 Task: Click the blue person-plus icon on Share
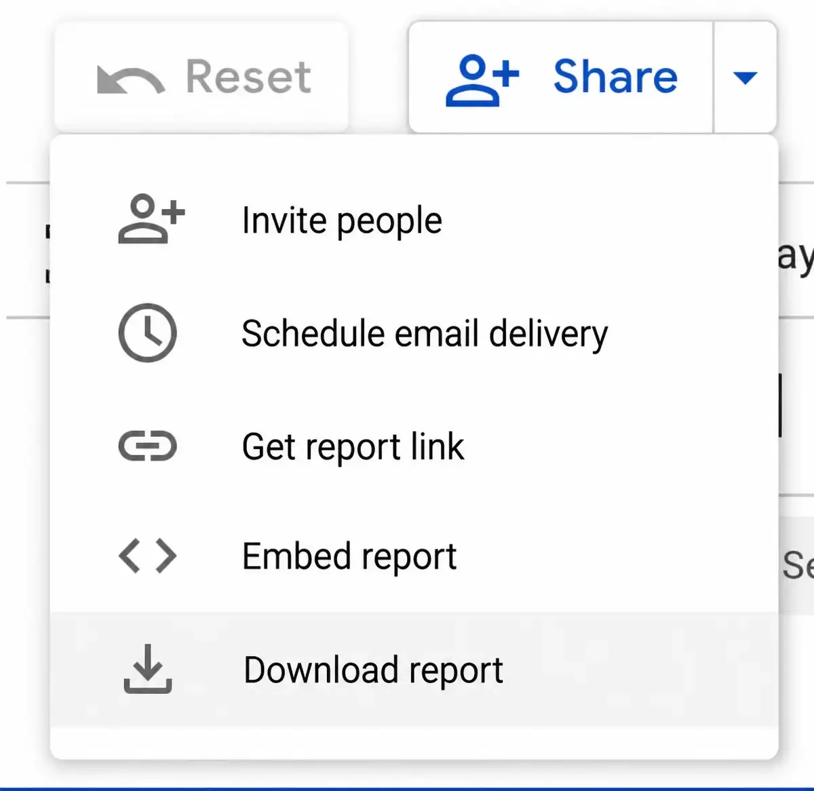(x=482, y=80)
